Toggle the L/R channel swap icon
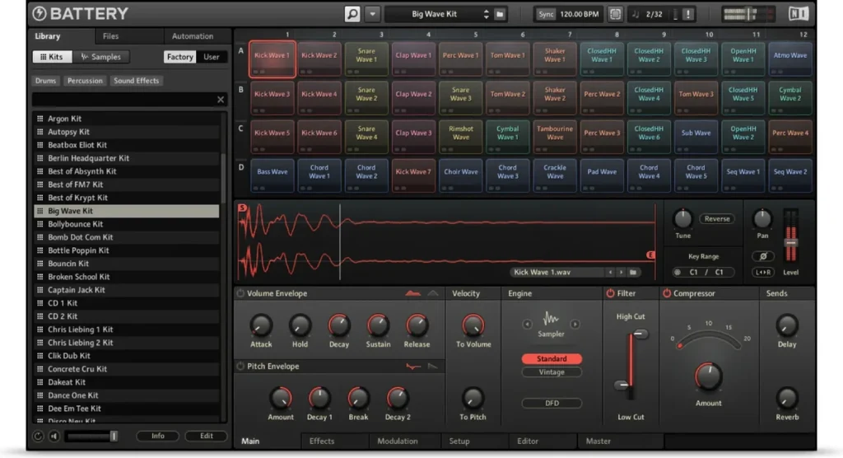 coord(763,273)
